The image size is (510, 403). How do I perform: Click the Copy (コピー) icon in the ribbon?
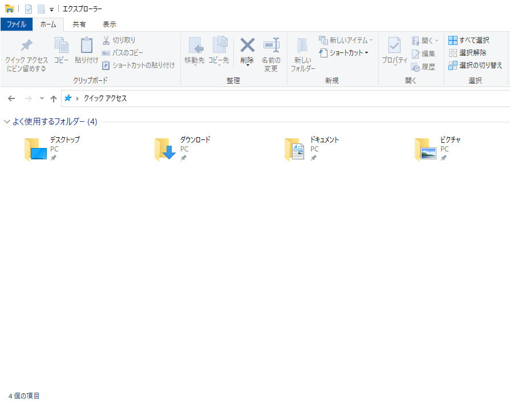tap(61, 46)
